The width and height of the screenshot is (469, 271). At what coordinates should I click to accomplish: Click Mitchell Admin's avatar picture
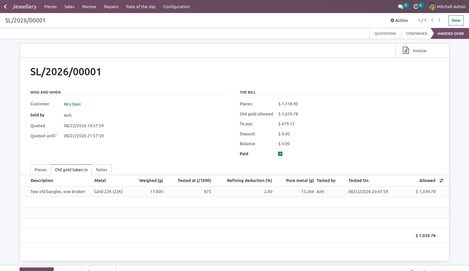tap(432, 7)
